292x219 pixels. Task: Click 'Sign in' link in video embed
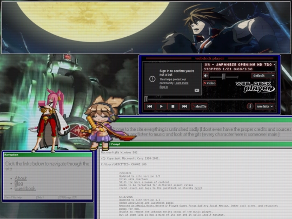tap(163, 87)
